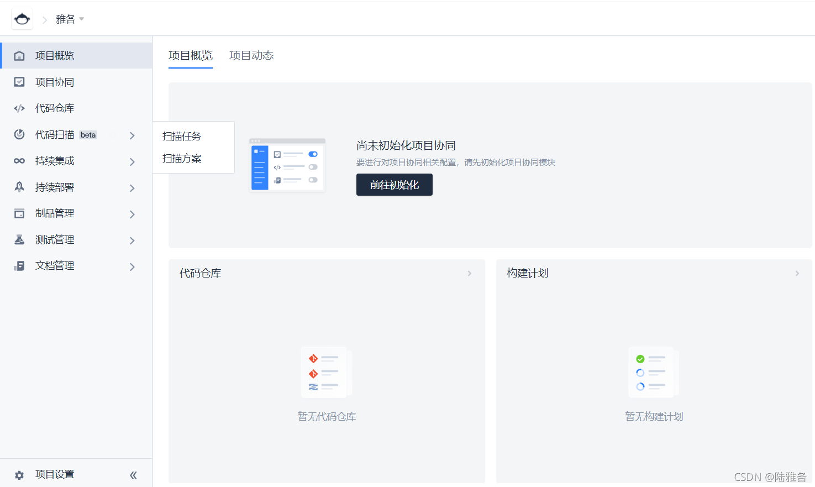Click the project collaboration illustration
This screenshot has height=487, width=815.
tap(287, 165)
